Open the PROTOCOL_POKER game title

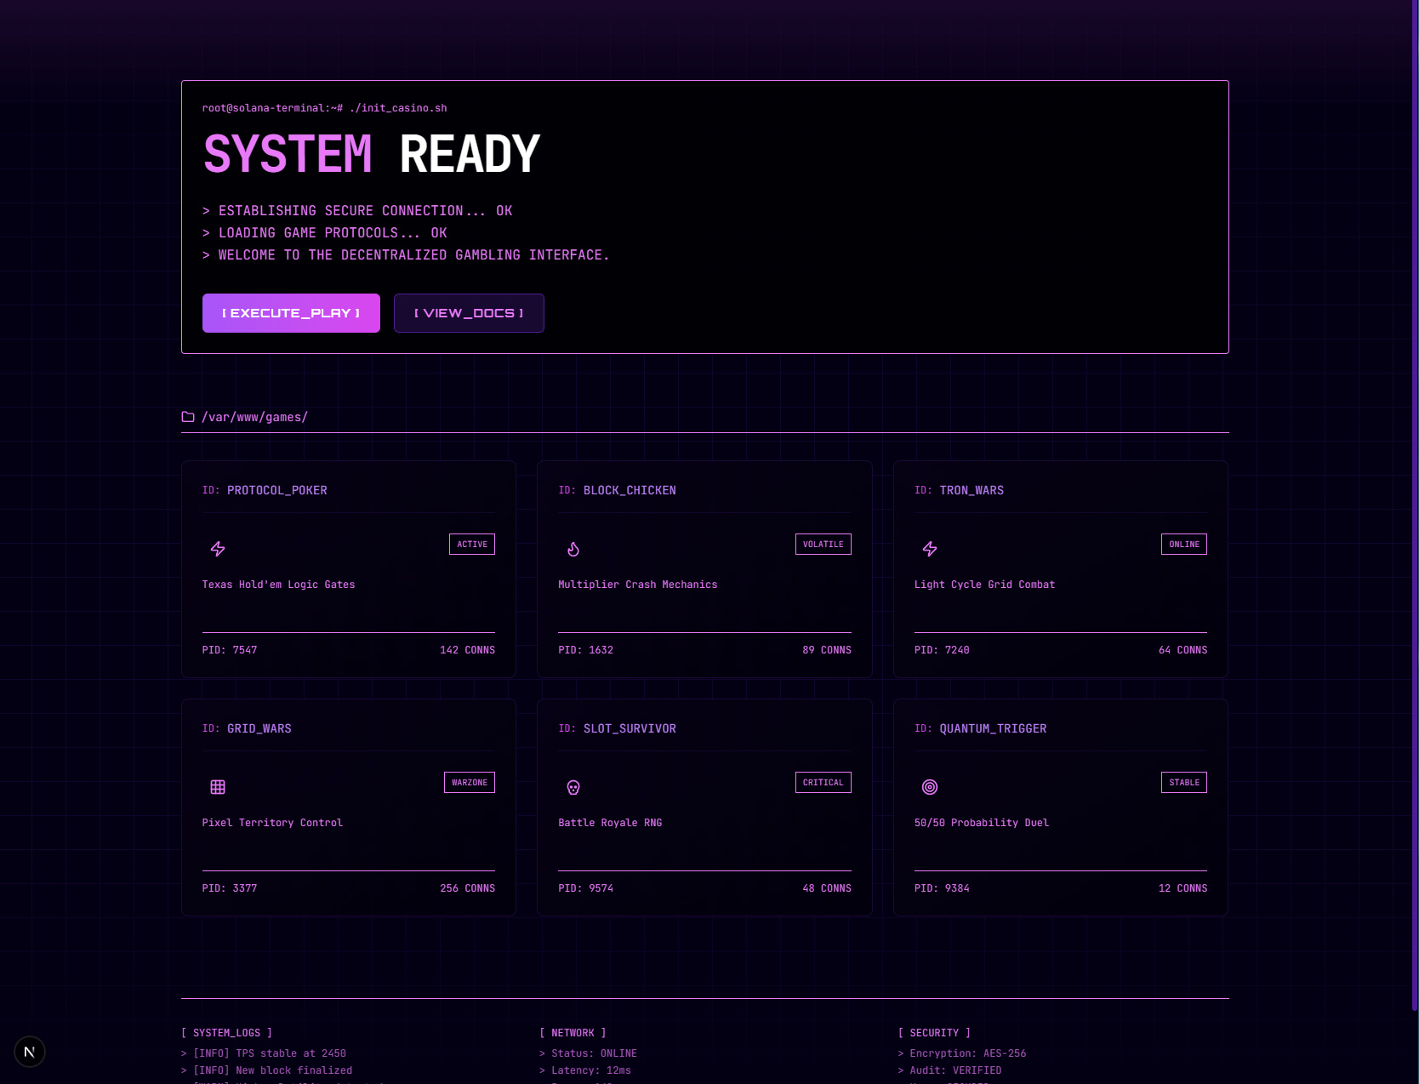pos(277,490)
